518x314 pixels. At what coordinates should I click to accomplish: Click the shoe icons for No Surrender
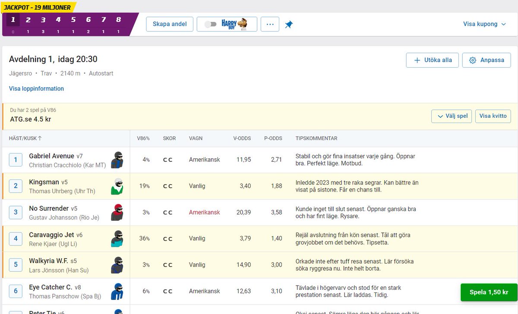tap(168, 213)
